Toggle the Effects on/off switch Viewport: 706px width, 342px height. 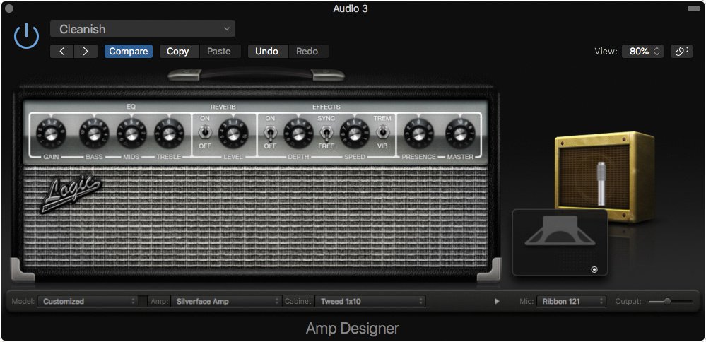[x=270, y=131]
